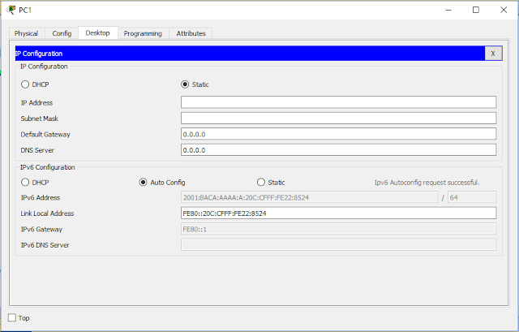
Task: Click the Default Gateway field
Action: tap(339, 134)
